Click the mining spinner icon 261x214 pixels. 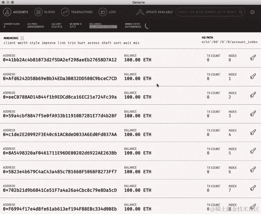147,26
